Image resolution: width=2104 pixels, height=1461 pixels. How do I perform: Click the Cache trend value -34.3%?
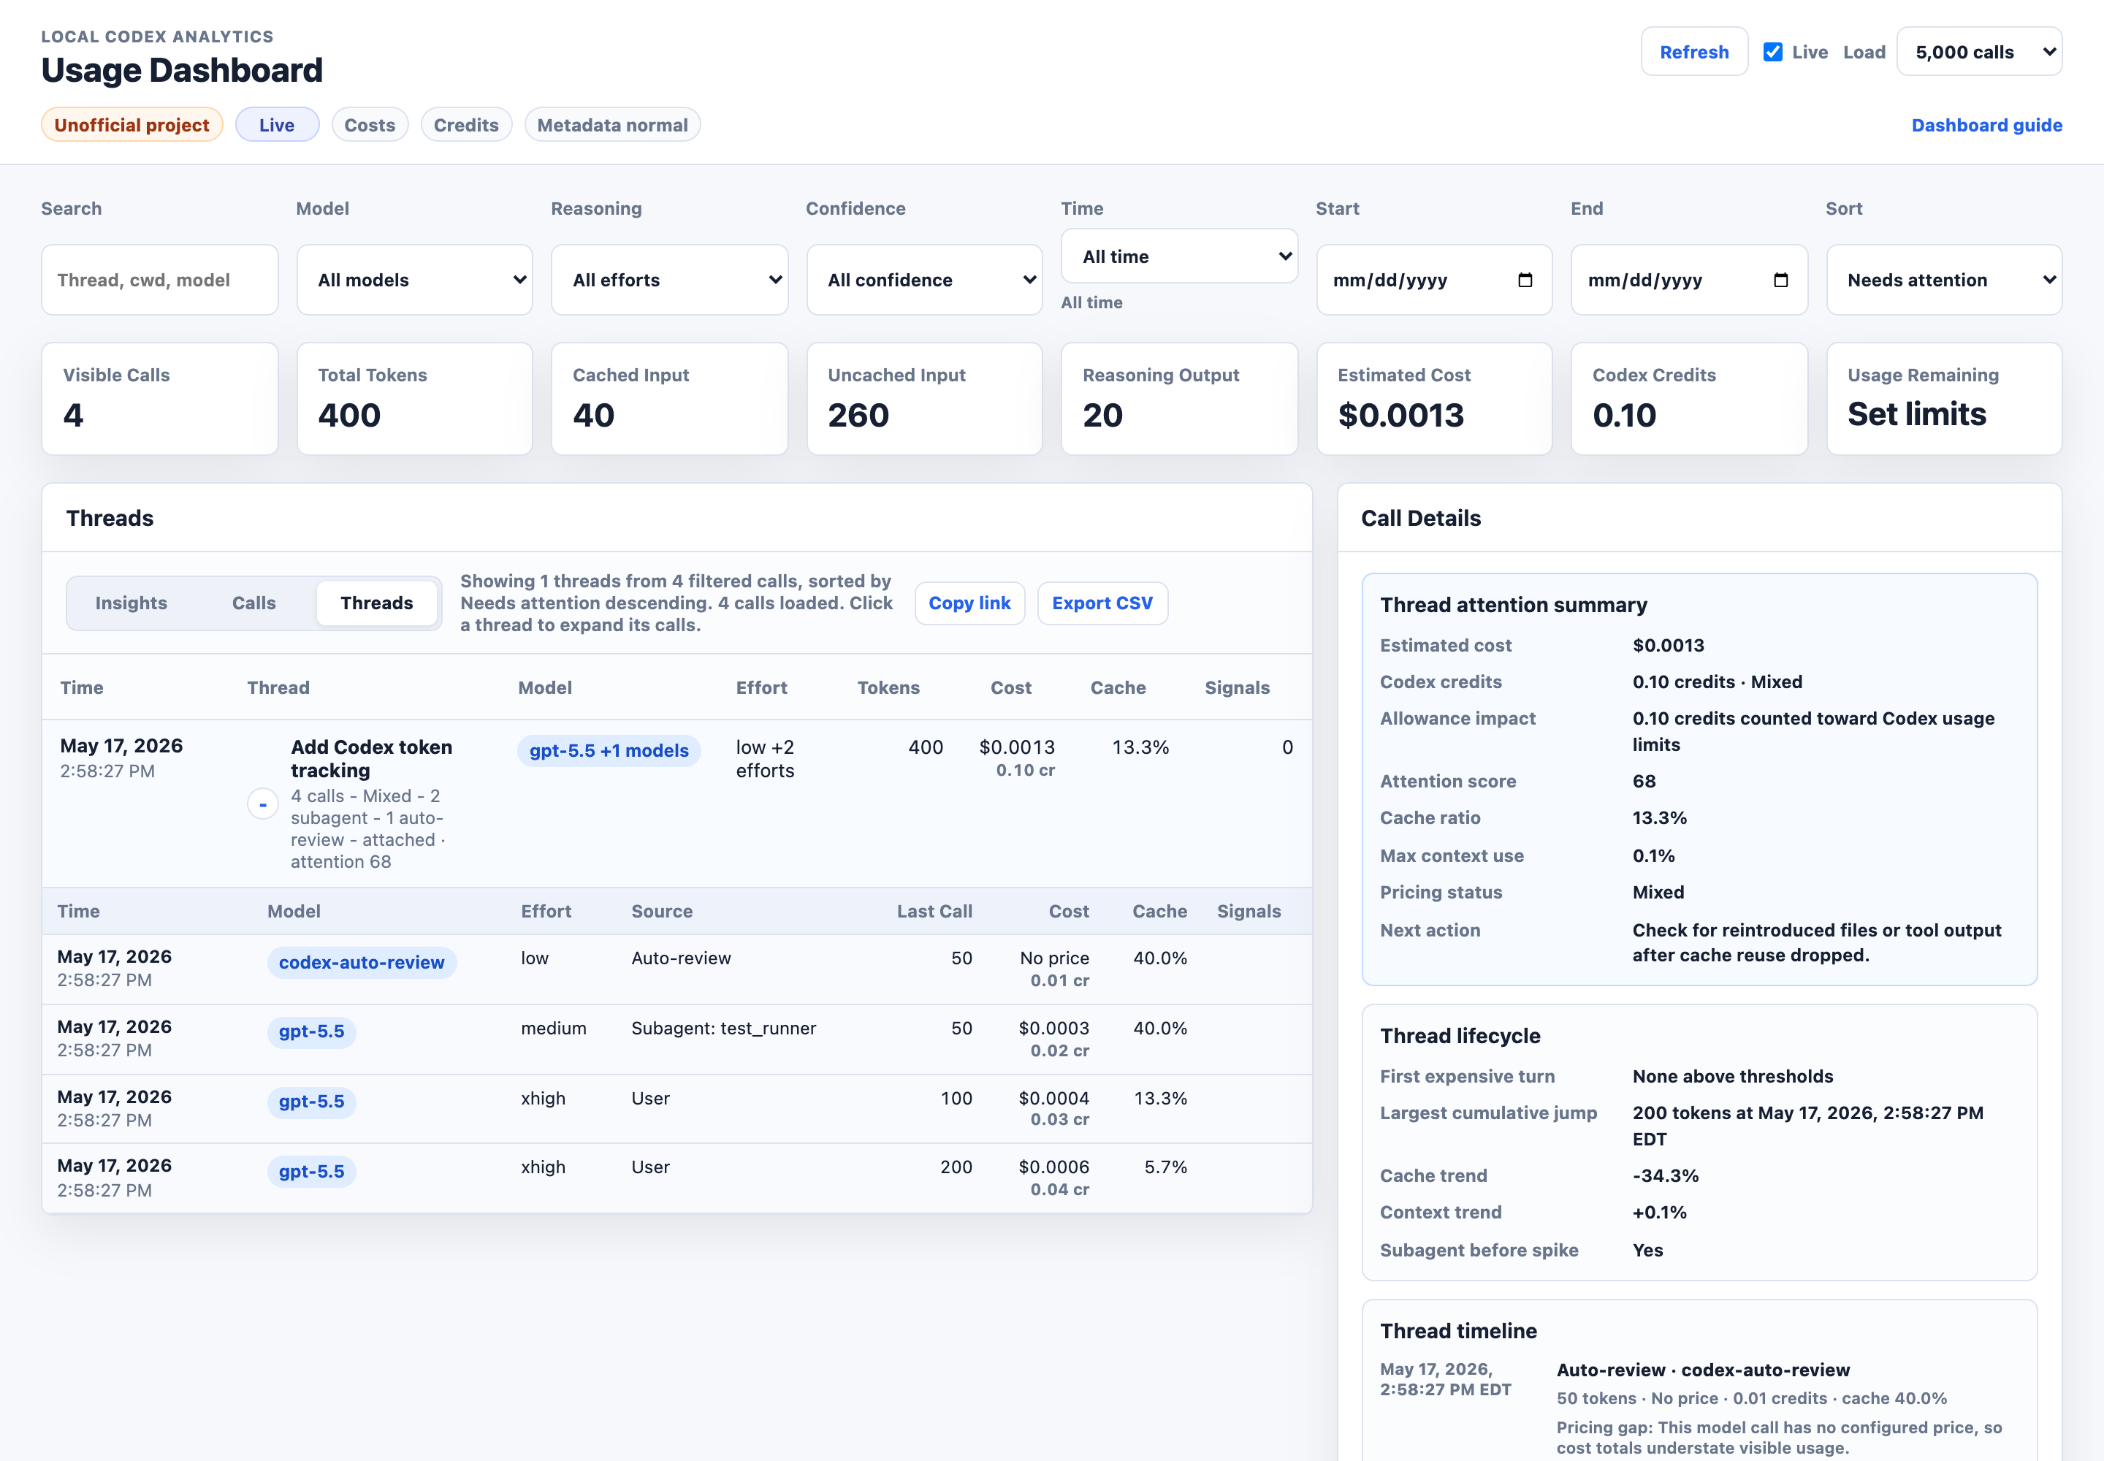click(x=1666, y=1176)
